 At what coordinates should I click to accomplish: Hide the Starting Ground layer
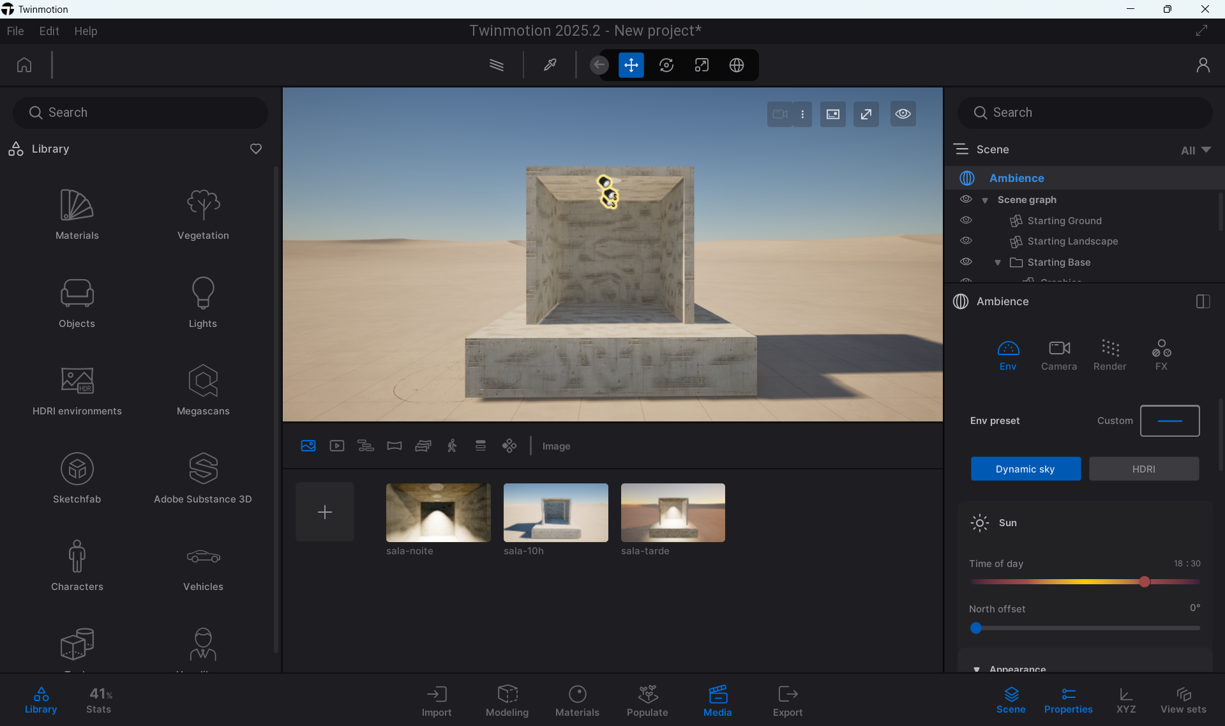click(x=966, y=220)
